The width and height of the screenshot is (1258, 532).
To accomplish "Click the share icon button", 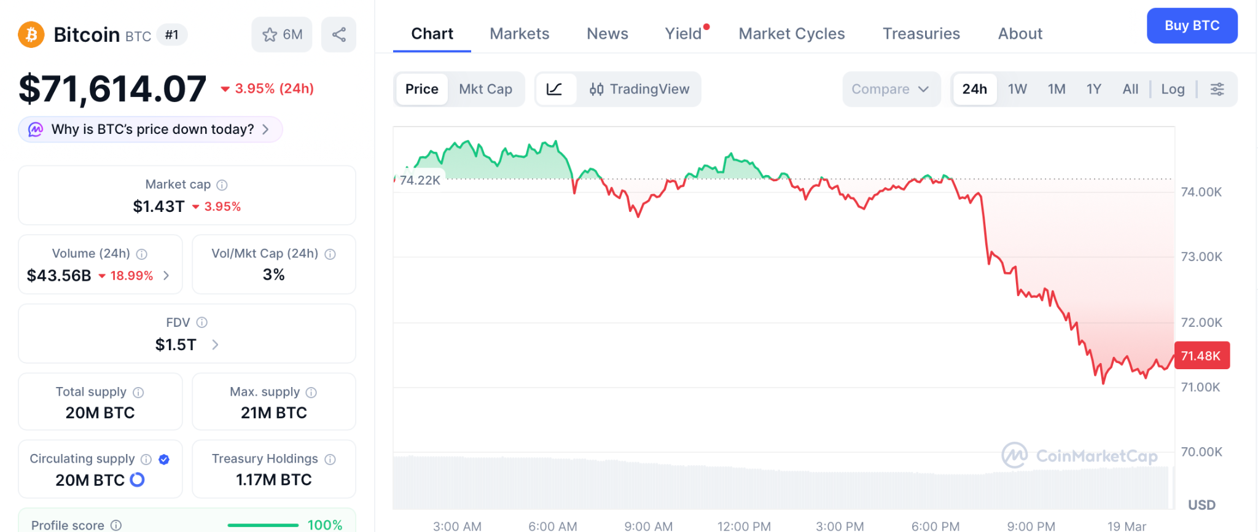I will pos(338,34).
